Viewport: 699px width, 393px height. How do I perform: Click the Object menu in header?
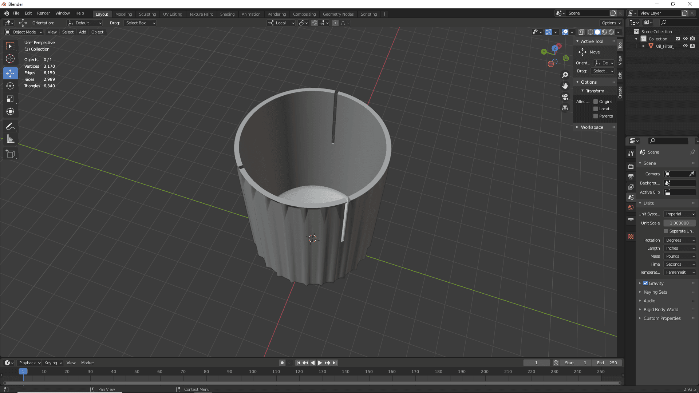97,32
